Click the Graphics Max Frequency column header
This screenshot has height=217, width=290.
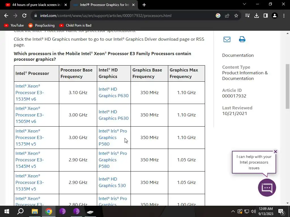pos(186,73)
